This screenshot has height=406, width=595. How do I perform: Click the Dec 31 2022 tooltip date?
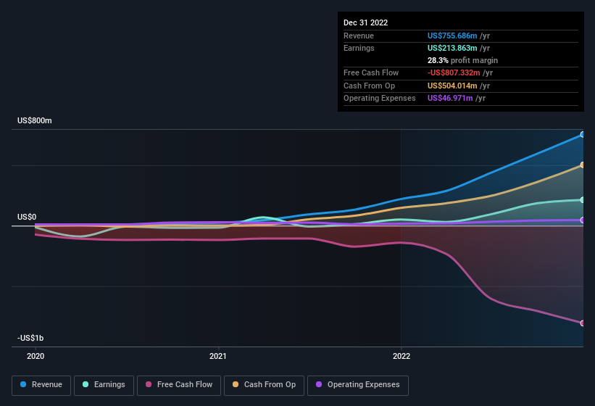click(x=365, y=22)
